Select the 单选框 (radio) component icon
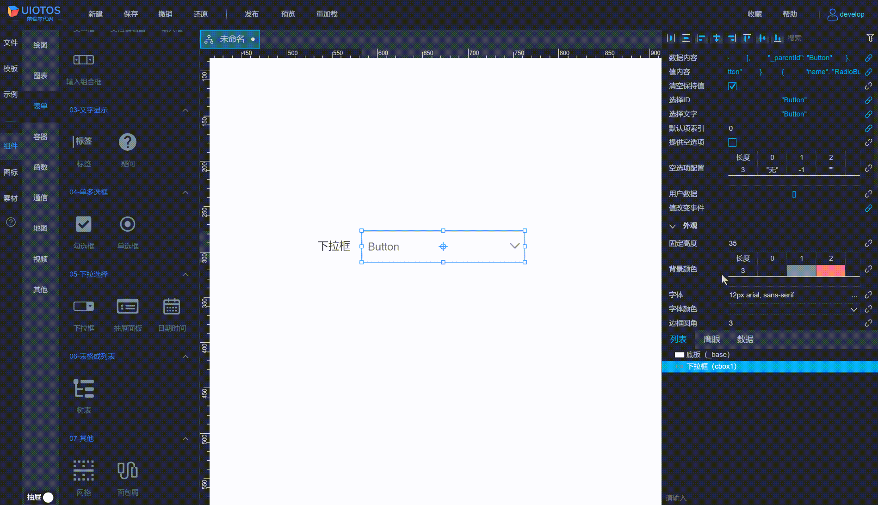Viewport: 878px width, 505px height. (128, 224)
